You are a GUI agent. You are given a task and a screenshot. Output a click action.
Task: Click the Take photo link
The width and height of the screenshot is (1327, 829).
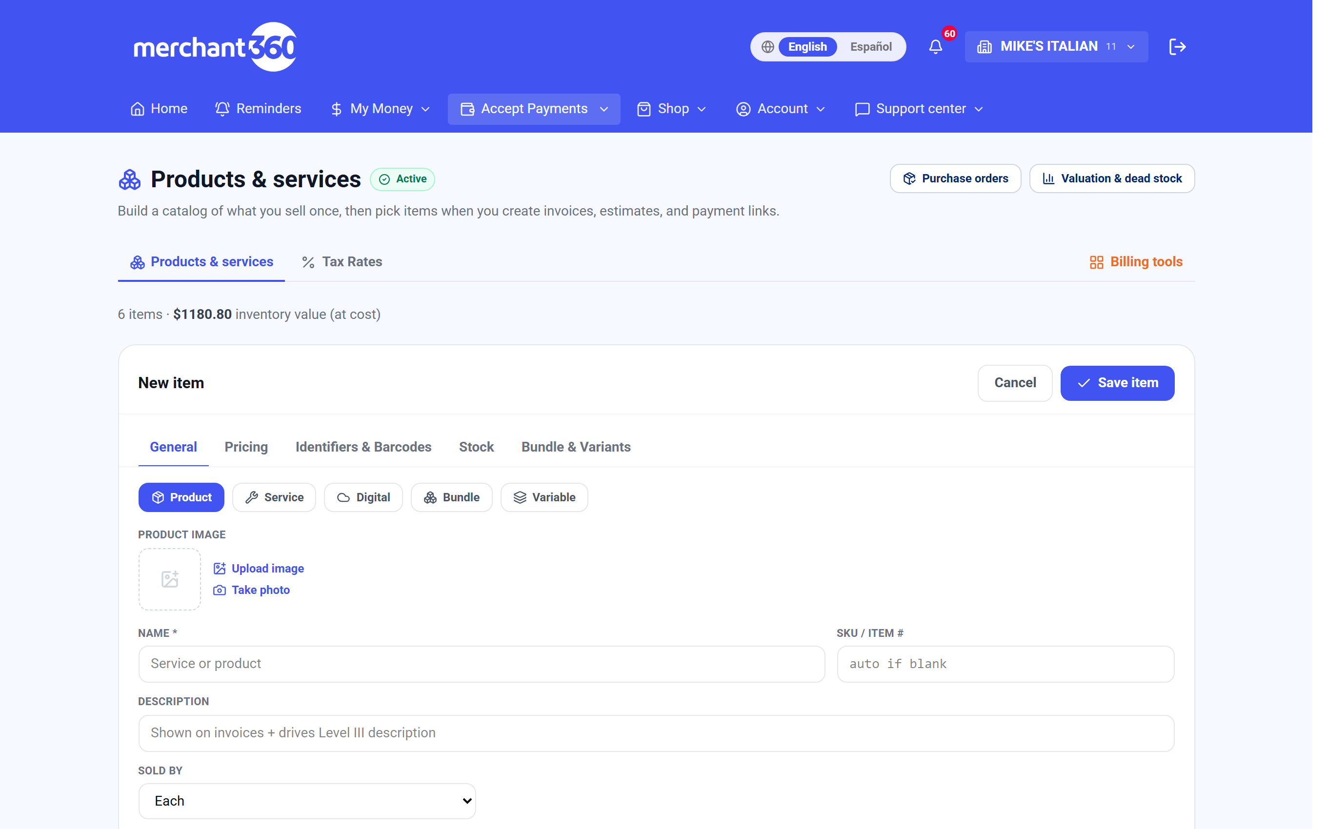coord(252,590)
